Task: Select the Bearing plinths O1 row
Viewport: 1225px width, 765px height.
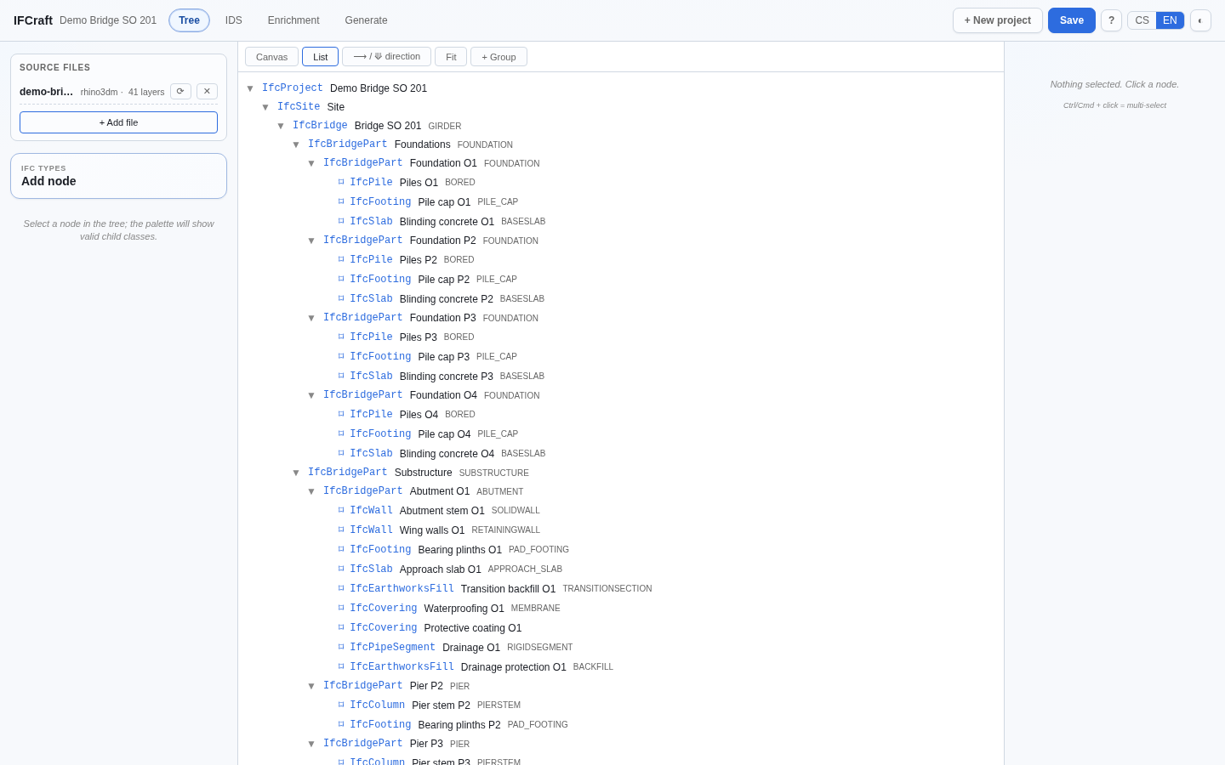Action: pyautogui.click(x=621, y=549)
